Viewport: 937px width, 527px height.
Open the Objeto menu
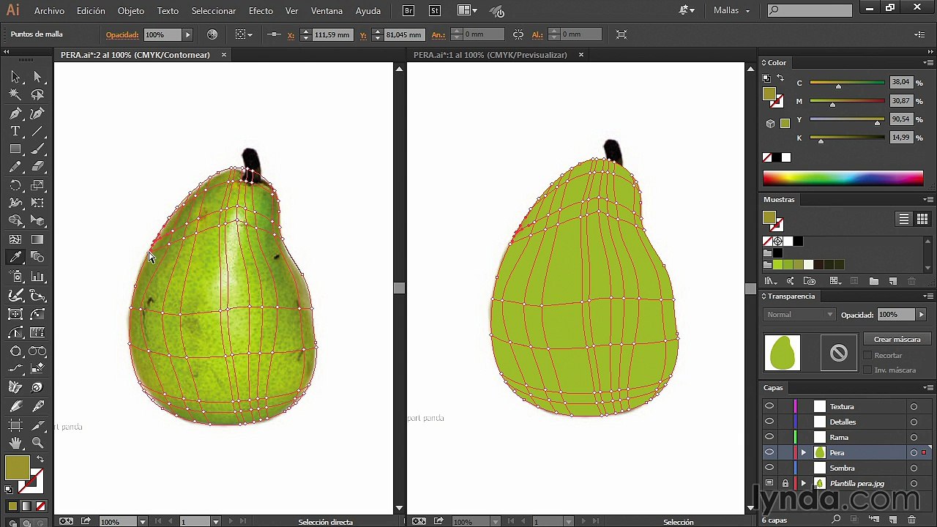[131, 11]
